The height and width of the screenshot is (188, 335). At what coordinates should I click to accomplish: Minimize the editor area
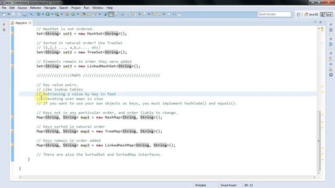(315, 22)
